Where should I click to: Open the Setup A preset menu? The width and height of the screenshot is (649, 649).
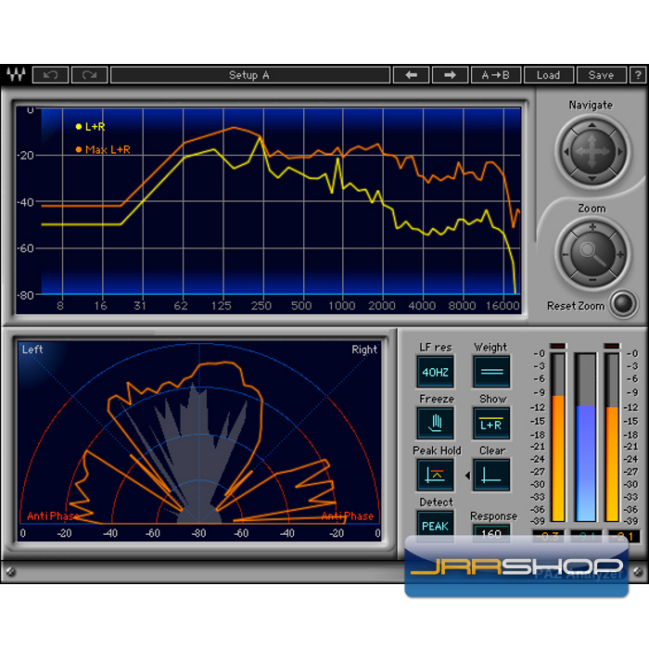[x=249, y=75]
